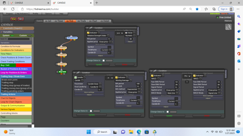
Task: Check Change Status to in MACD panel
Action: pos(168,112)
